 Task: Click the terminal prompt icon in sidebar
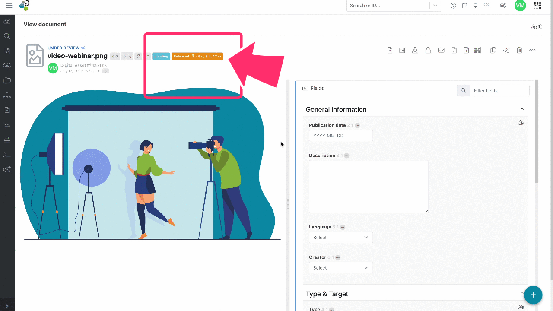pyautogui.click(x=7, y=154)
